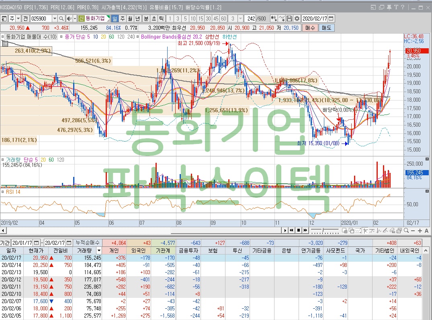Click the chart scroll left arrow
This screenshot has height=320, width=432.
point(3,230)
